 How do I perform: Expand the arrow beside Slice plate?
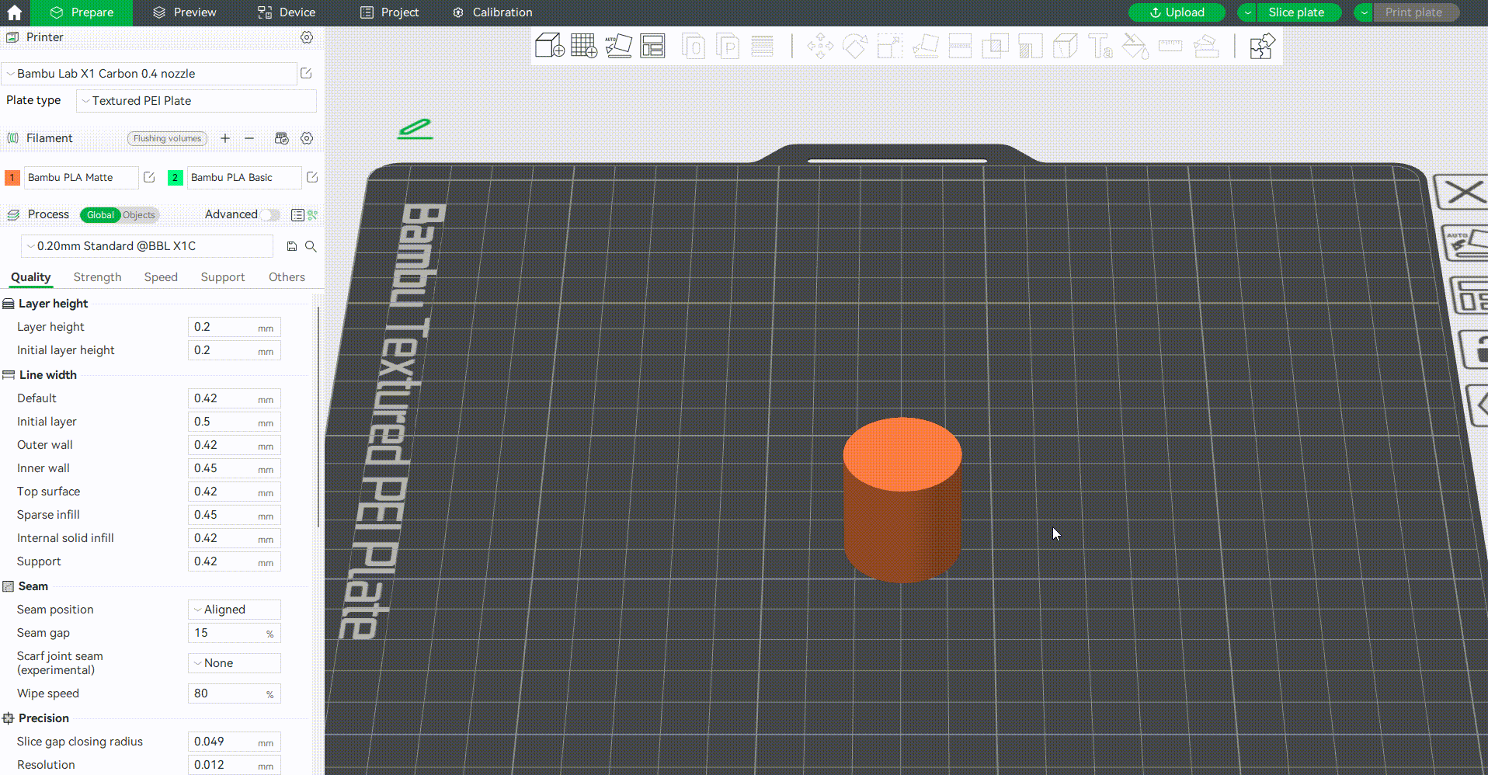coord(1248,12)
